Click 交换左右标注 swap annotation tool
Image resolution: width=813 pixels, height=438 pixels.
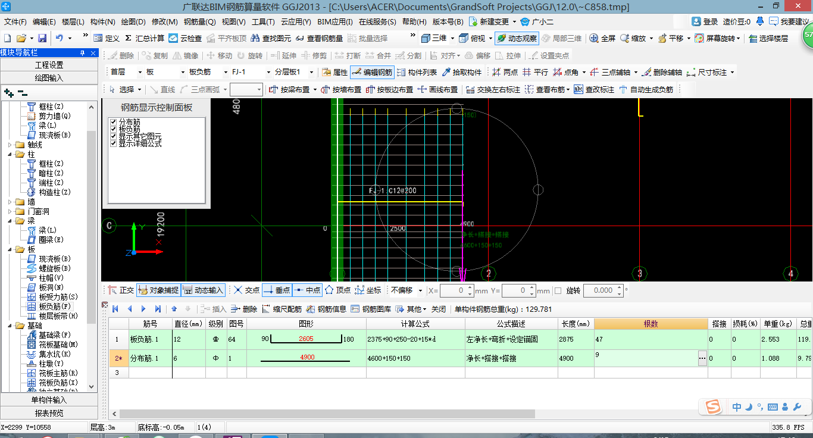[493, 89]
